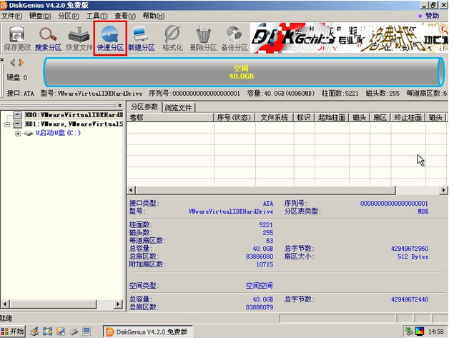Viewport: 454px width, 338px height.
Task: Click the DiskGenius advertisement banner
Action: point(349,39)
